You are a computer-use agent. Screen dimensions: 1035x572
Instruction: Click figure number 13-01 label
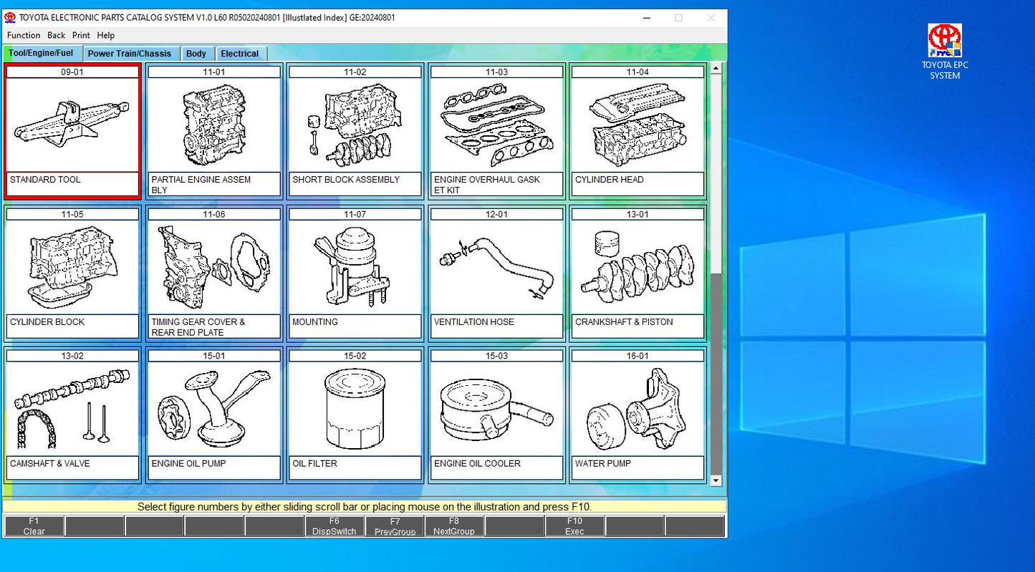[637, 214]
